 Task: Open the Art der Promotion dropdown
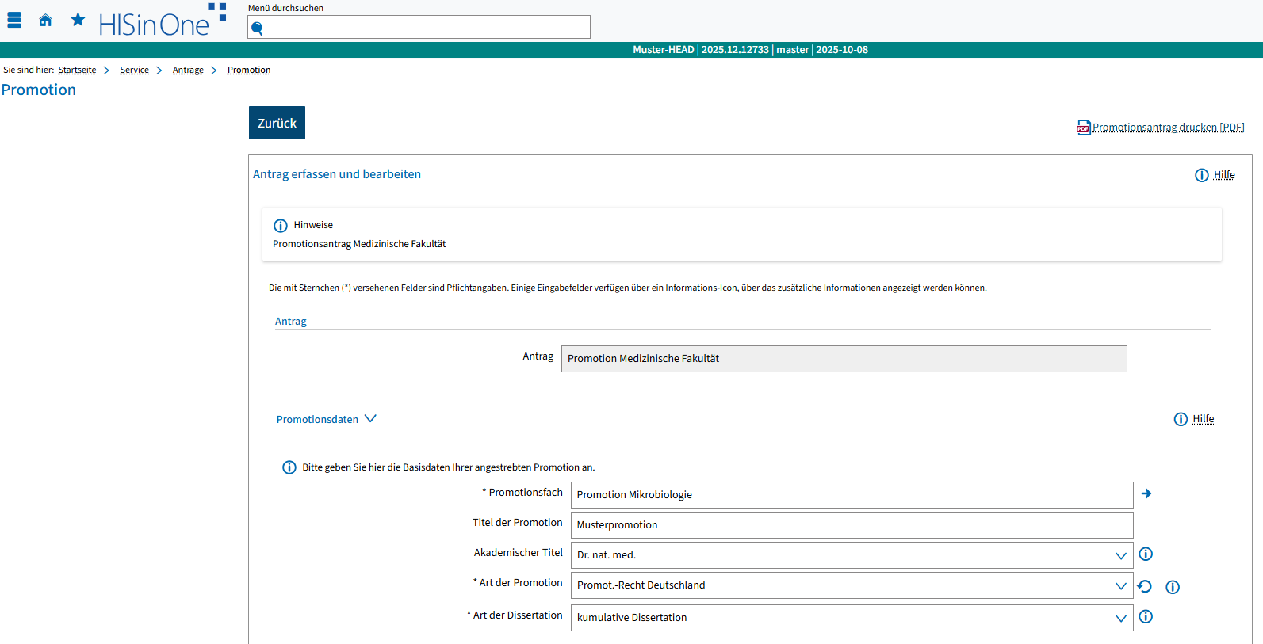pos(1120,586)
